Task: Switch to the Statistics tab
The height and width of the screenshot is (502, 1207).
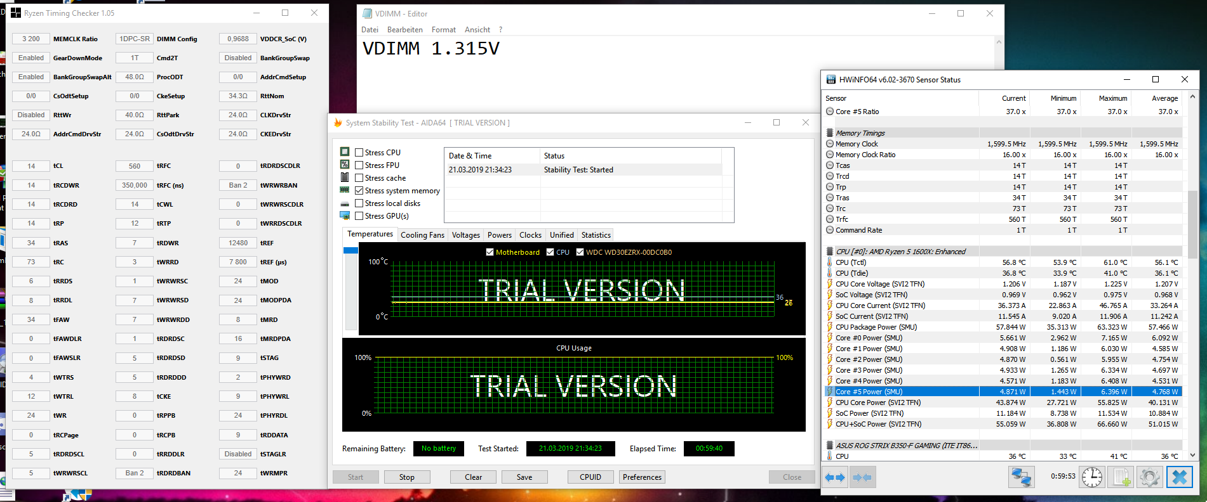Action: 596,235
